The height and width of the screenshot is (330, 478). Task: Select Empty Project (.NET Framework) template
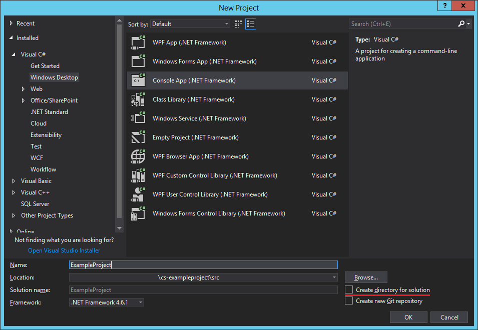(x=237, y=137)
